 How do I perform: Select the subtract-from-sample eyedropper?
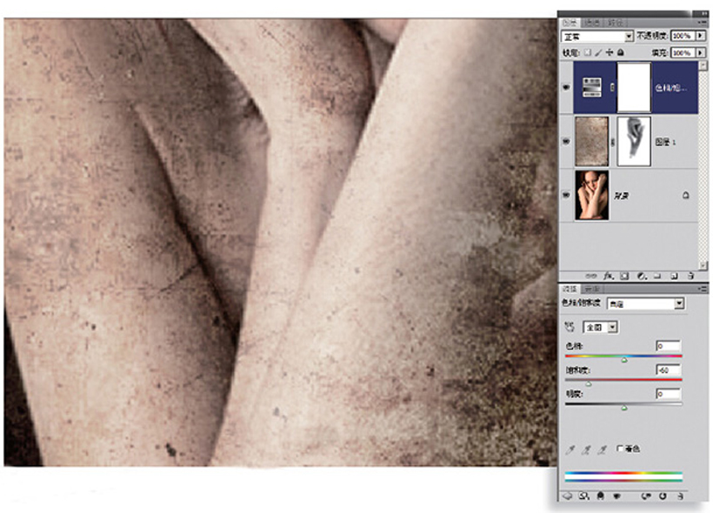pyautogui.click(x=602, y=450)
